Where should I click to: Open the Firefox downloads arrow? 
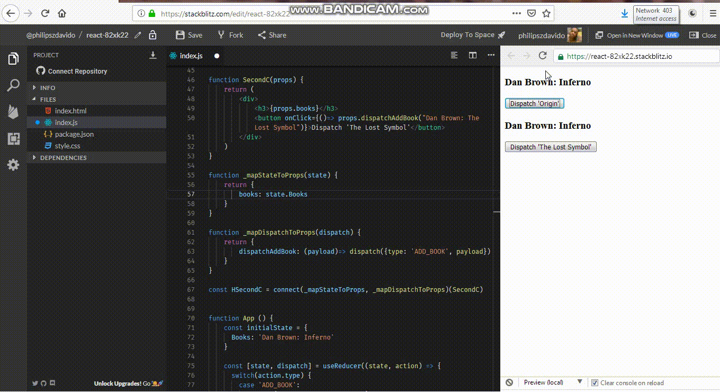coord(625,14)
